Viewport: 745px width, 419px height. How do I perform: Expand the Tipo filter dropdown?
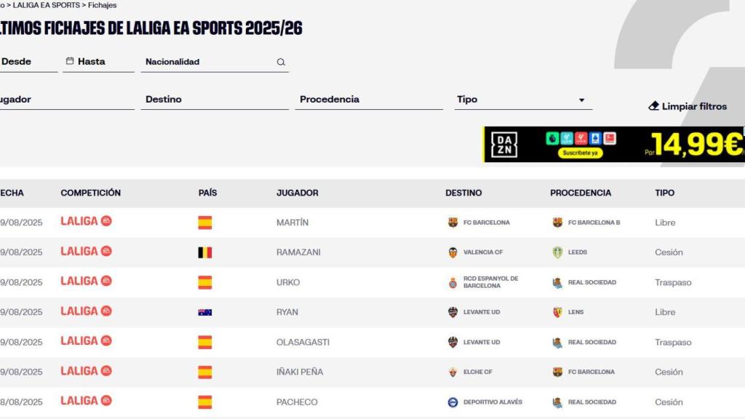coord(581,99)
